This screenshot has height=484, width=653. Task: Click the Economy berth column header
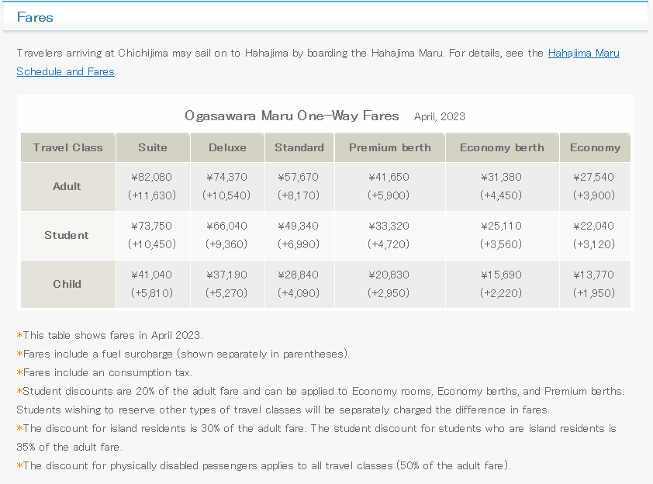click(x=502, y=147)
